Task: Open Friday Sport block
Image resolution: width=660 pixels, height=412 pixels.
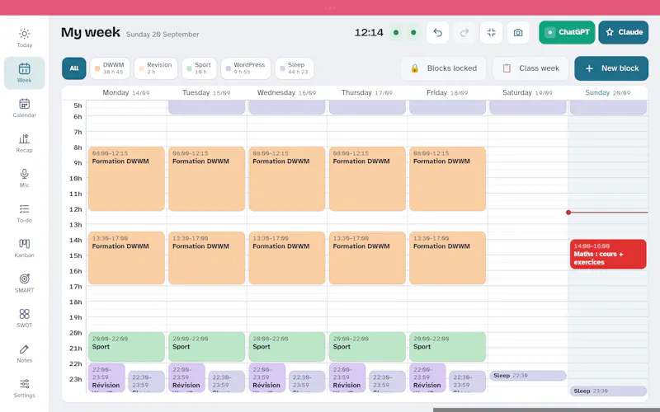Action: (447, 347)
